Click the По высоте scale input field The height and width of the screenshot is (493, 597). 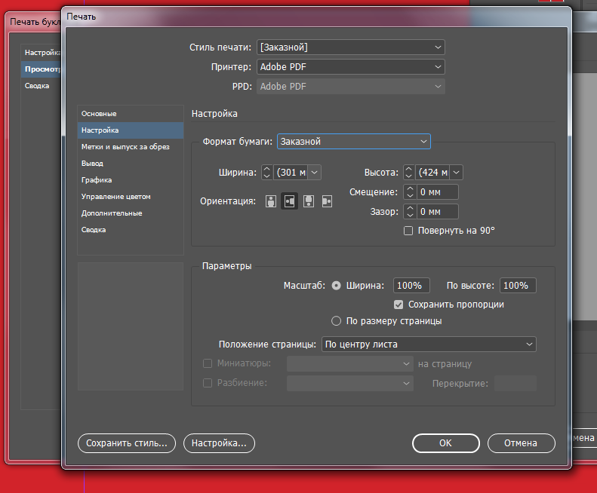[x=518, y=286]
